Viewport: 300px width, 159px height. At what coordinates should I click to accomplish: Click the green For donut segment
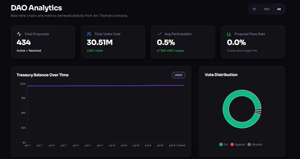(226, 109)
